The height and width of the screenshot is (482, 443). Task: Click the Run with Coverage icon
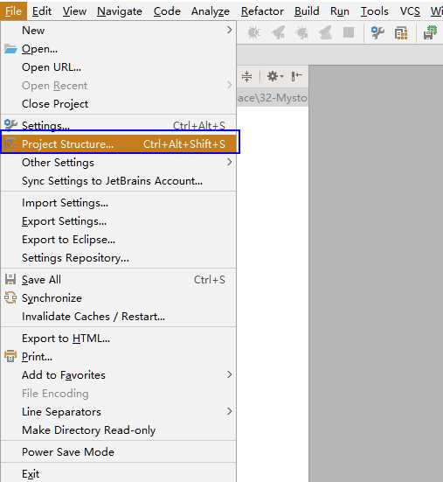[x=278, y=32]
